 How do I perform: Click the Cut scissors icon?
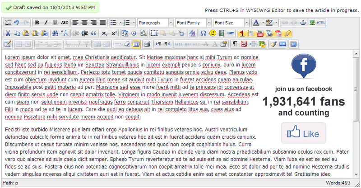click(x=8, y=33)
